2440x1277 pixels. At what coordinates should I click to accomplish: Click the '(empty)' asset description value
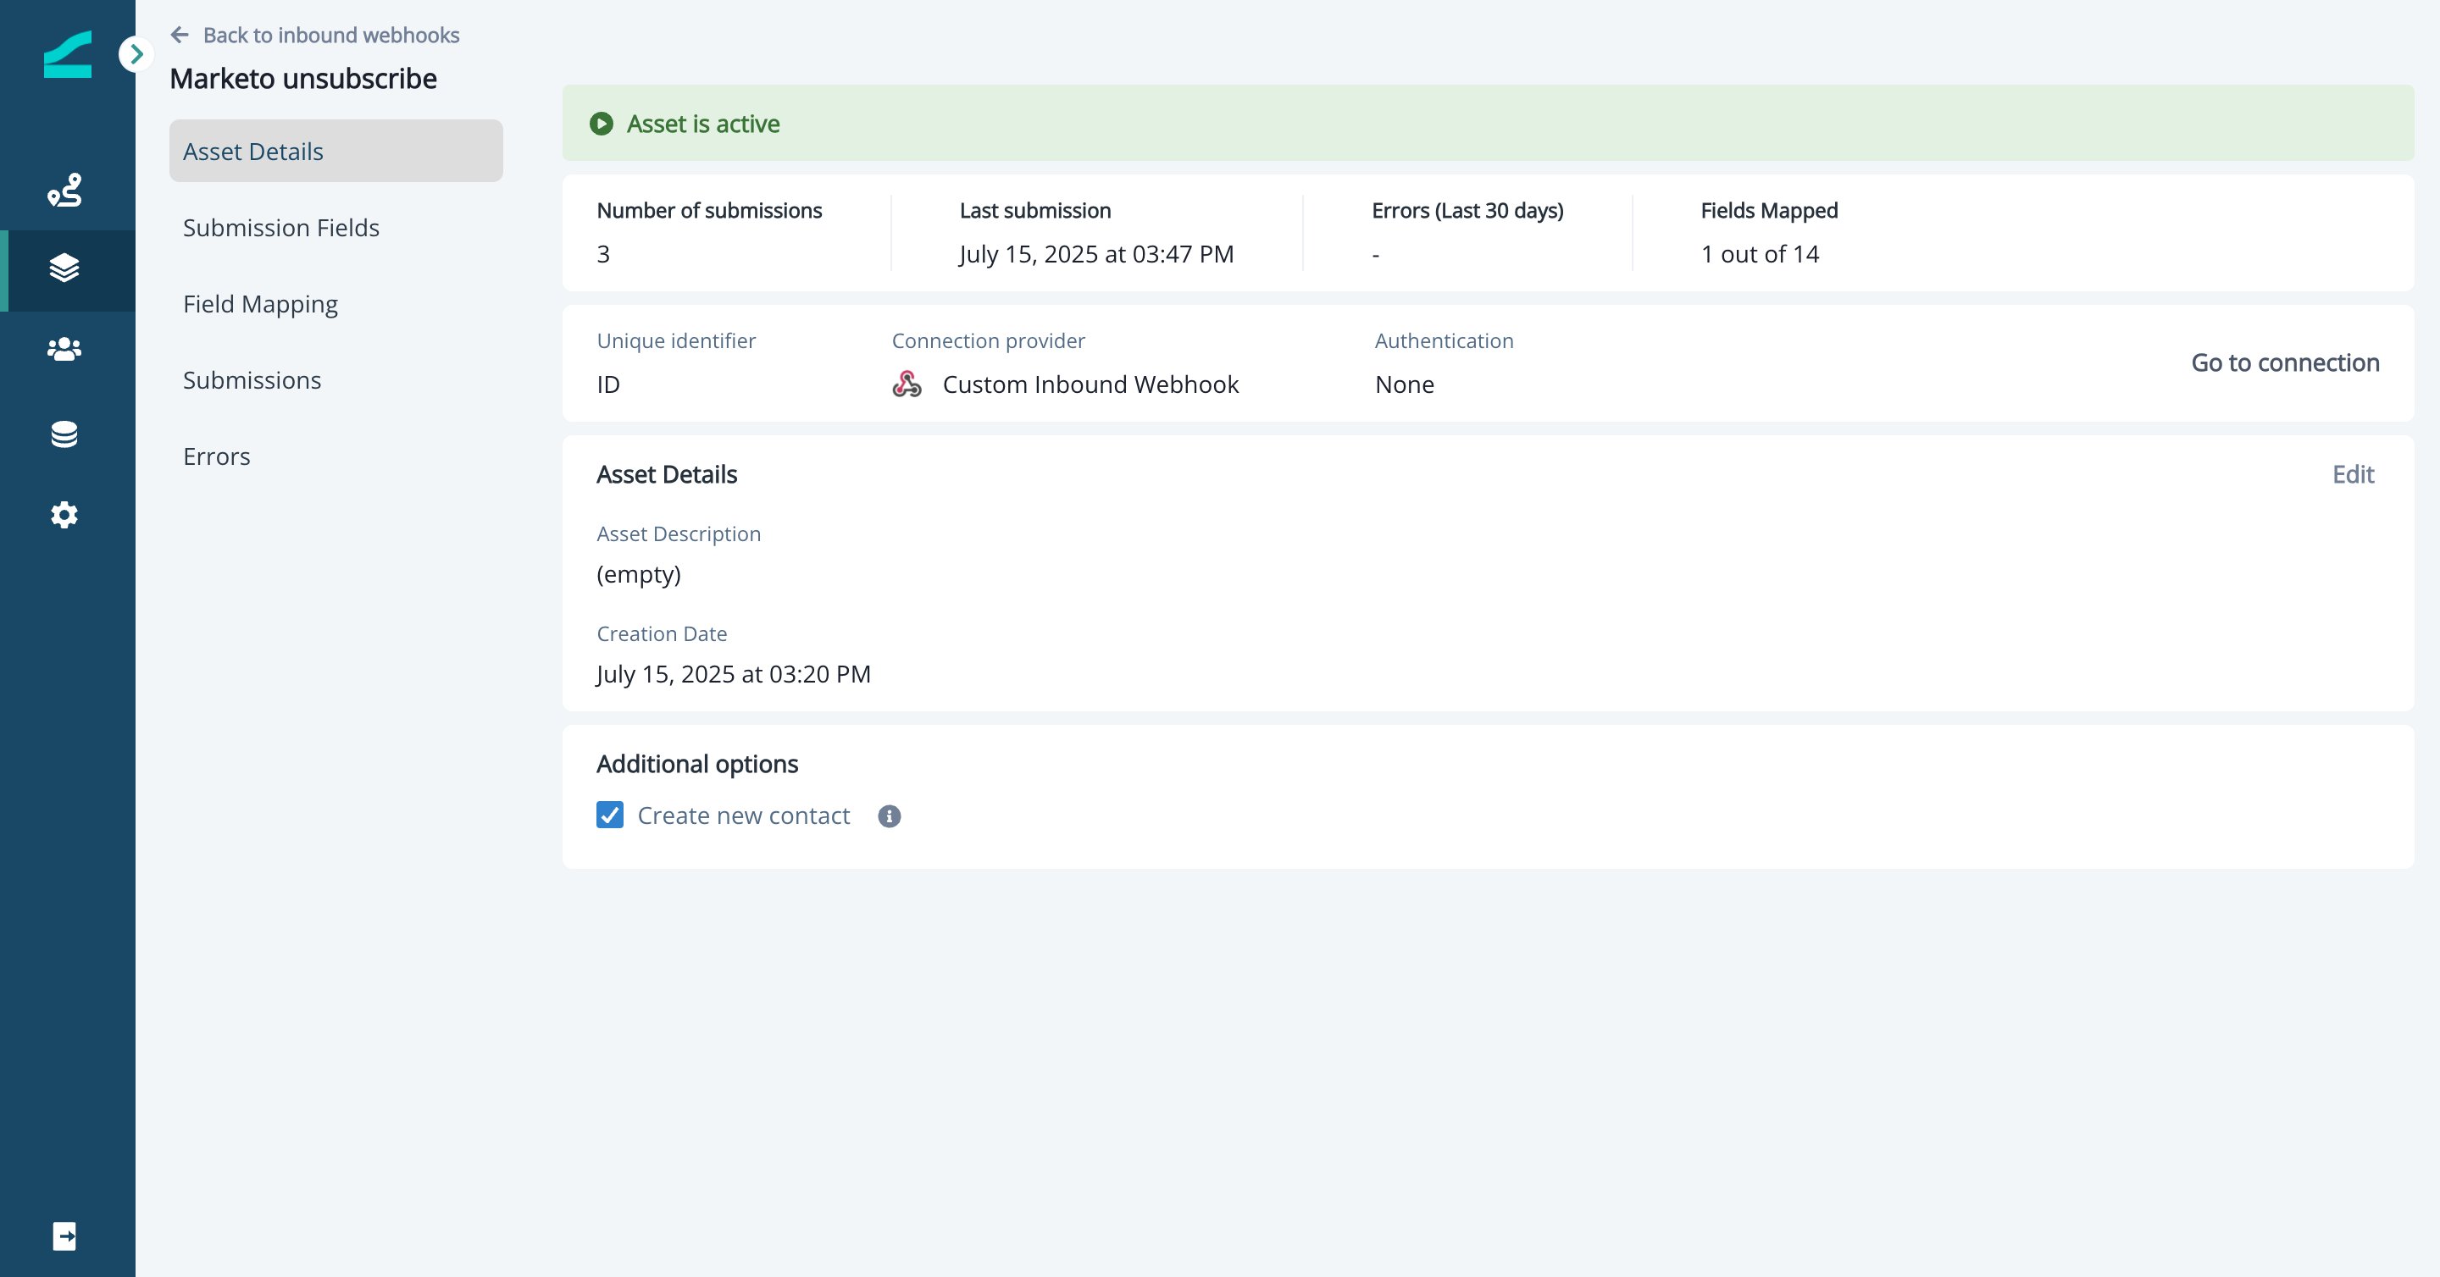639,575
